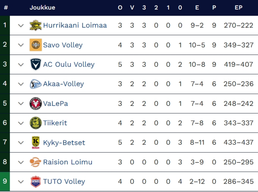
Task: Click the AC Oulu Volley shield logo
Action: (x=35, y=65)
